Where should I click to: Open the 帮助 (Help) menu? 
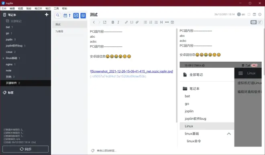(65, 8)
